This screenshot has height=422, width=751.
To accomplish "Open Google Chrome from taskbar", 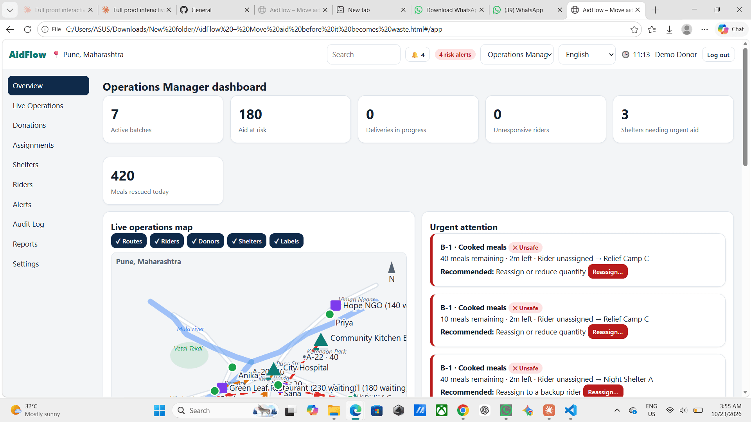I will pos(463,410).
